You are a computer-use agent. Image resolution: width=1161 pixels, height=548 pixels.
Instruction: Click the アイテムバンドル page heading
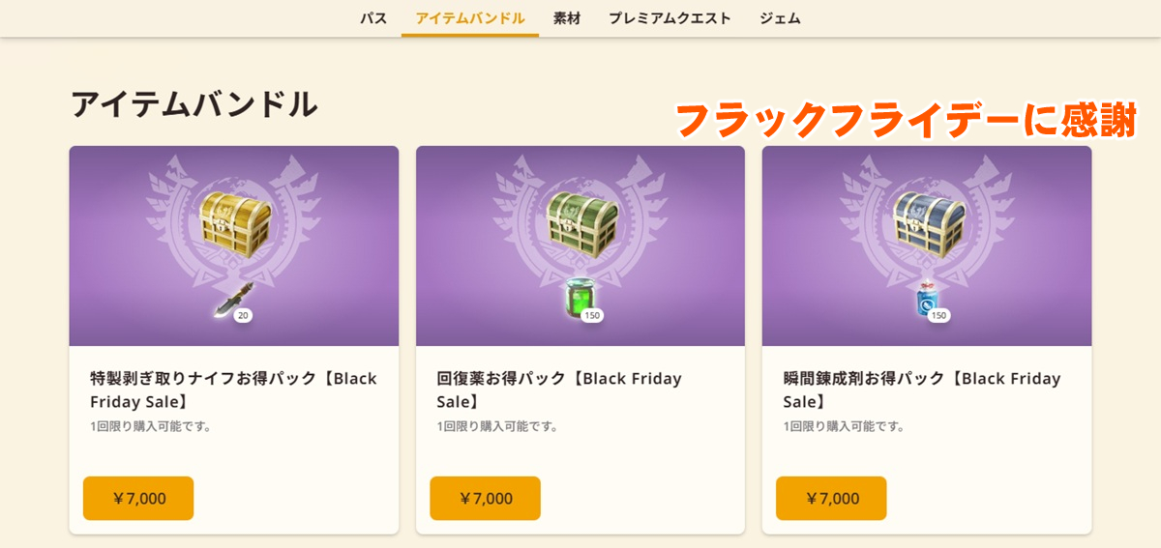click(193, 104)
